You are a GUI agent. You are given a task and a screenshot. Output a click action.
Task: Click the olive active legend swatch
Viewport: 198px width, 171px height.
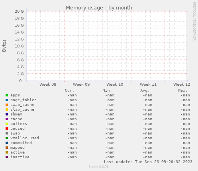(7, 152)
